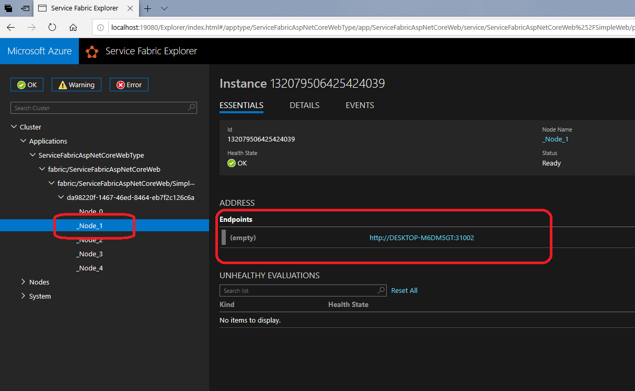Collapse the fabric:/ServiceFabricAspNetCoreWeb application chevron
This screenshot has height=391, width=635.
(42, 169)
